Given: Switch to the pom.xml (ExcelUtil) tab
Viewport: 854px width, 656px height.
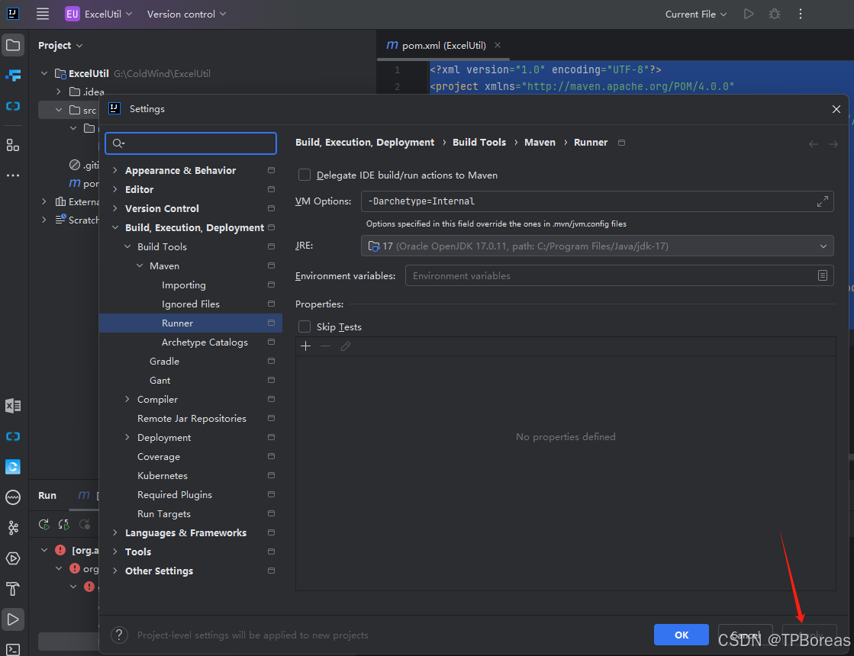Looking at the screenshot, I should tap(443, 45).
